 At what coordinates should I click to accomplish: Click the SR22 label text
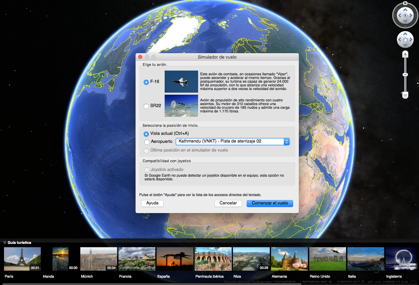coord(156,106)
